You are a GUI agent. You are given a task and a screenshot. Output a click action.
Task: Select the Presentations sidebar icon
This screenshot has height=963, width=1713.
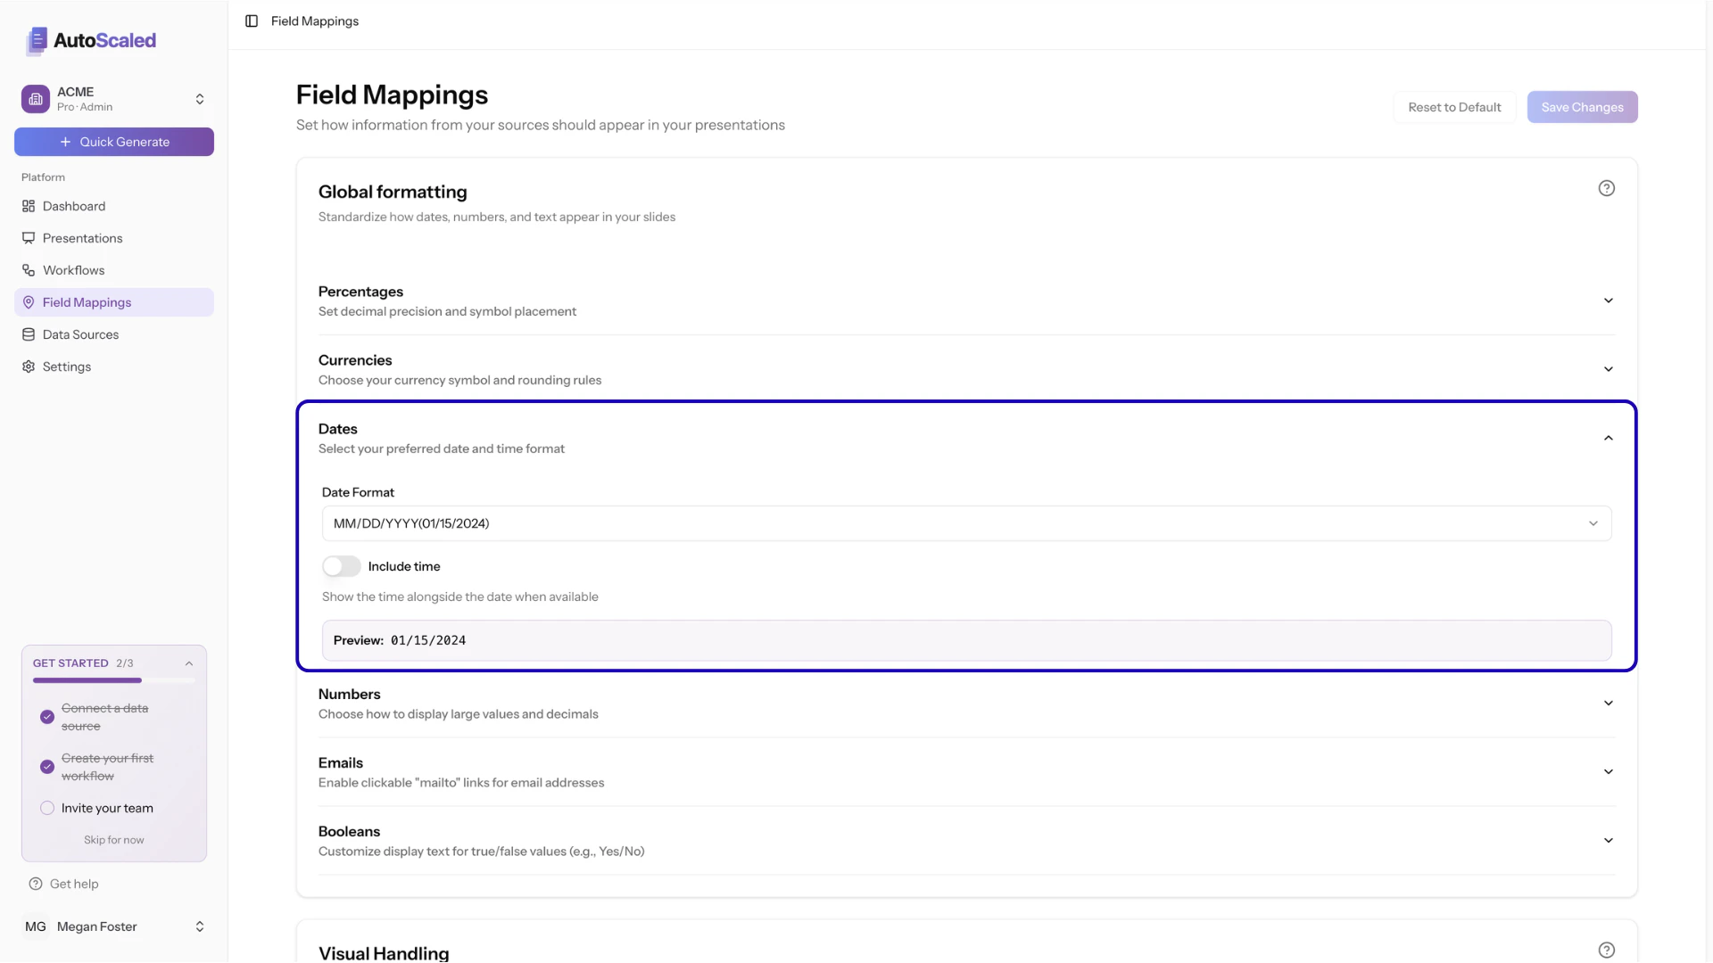(x=28, y=238)
